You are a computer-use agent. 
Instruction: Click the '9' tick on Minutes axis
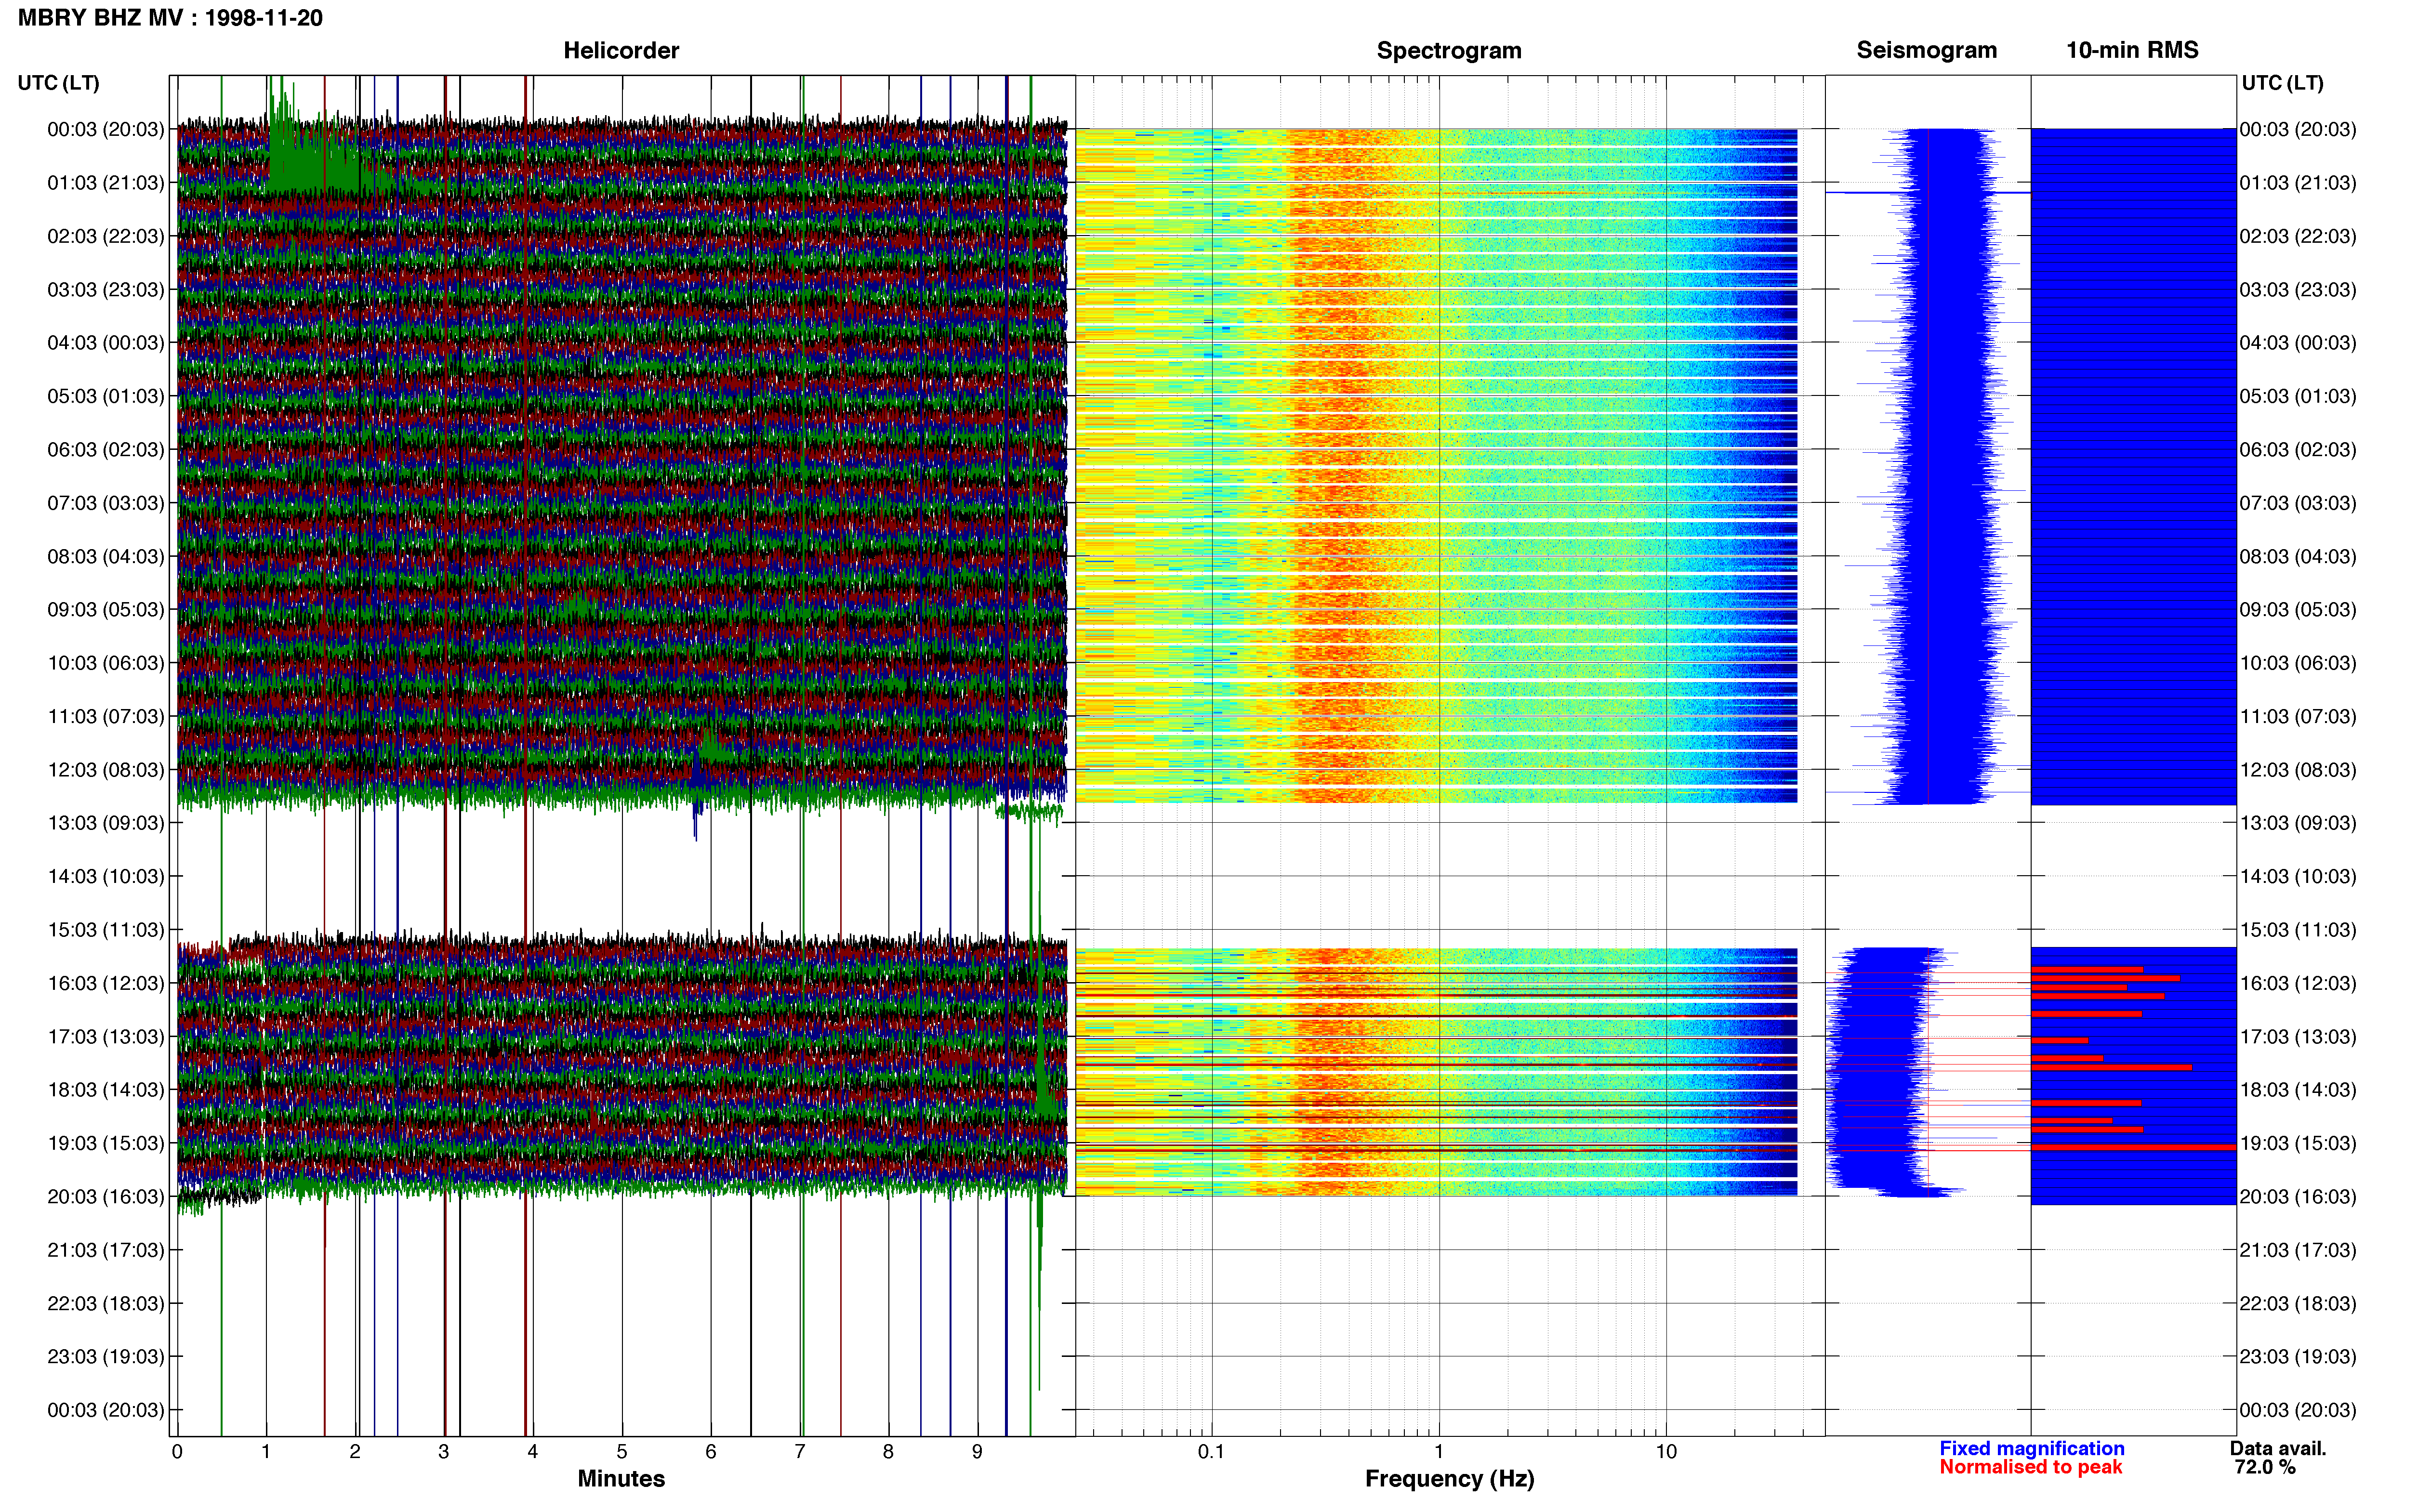[x=977, y=1452]
